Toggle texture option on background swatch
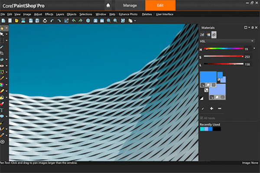Image resolution: width=260 pixels, height=173 pixels. (217, 97)
